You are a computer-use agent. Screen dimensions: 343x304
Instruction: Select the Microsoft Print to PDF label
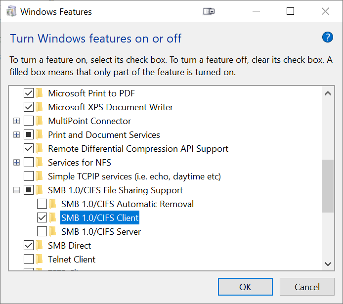[x=91, y=93]
